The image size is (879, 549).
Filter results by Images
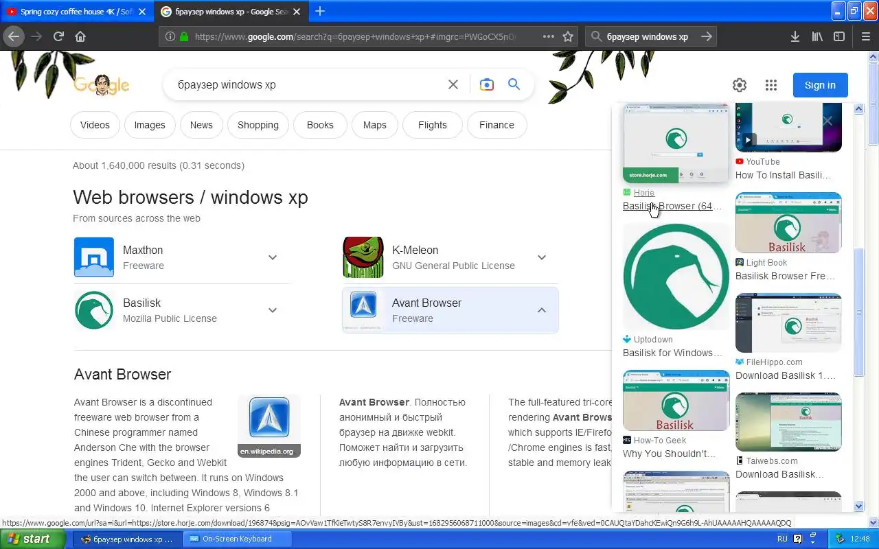click(150, 125)
